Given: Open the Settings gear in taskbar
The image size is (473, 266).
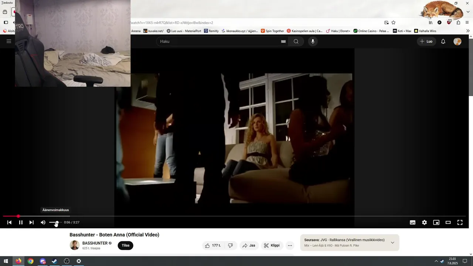Looking at the screenshot, I should pos(79,261).
